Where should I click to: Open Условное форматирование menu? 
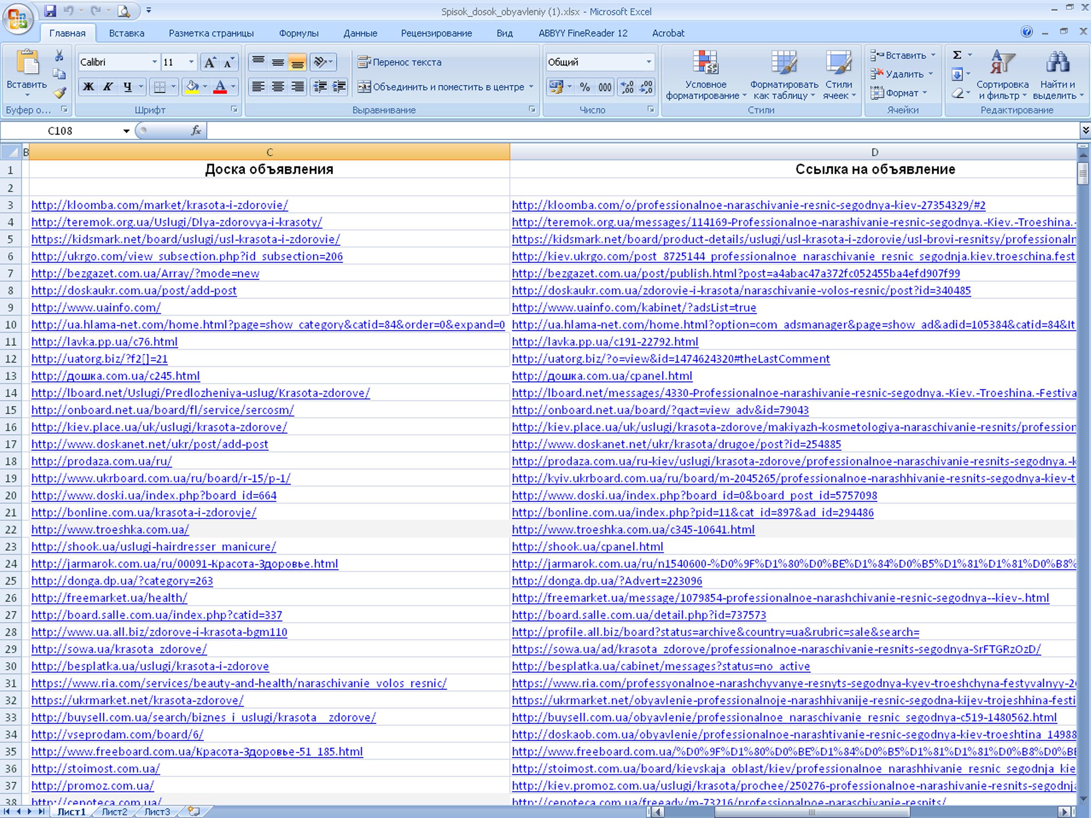[706, 75]
